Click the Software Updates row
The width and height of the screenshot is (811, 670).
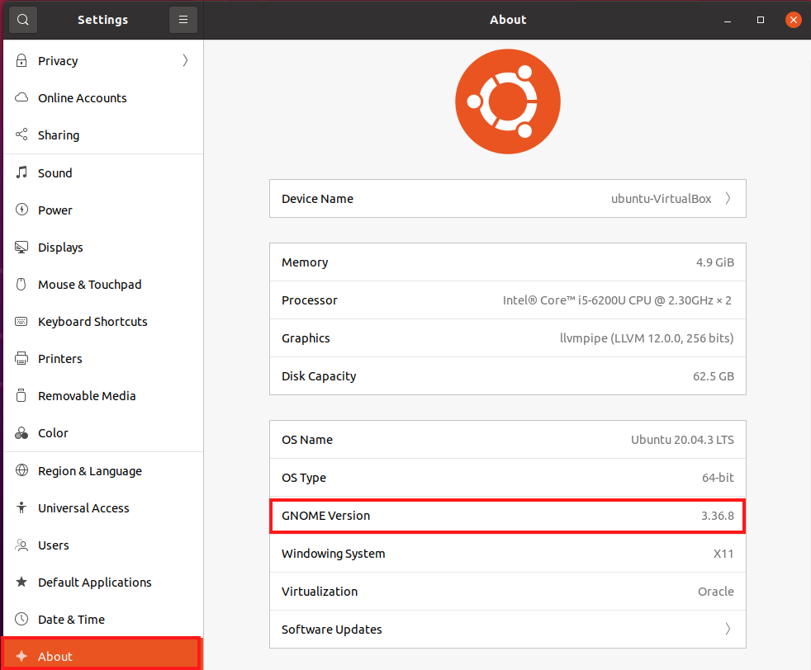pyautogui.click(x=507, y=629)
